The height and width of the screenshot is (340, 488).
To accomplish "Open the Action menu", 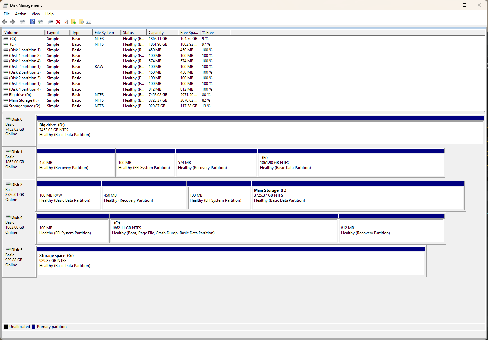I will (21, 14).
